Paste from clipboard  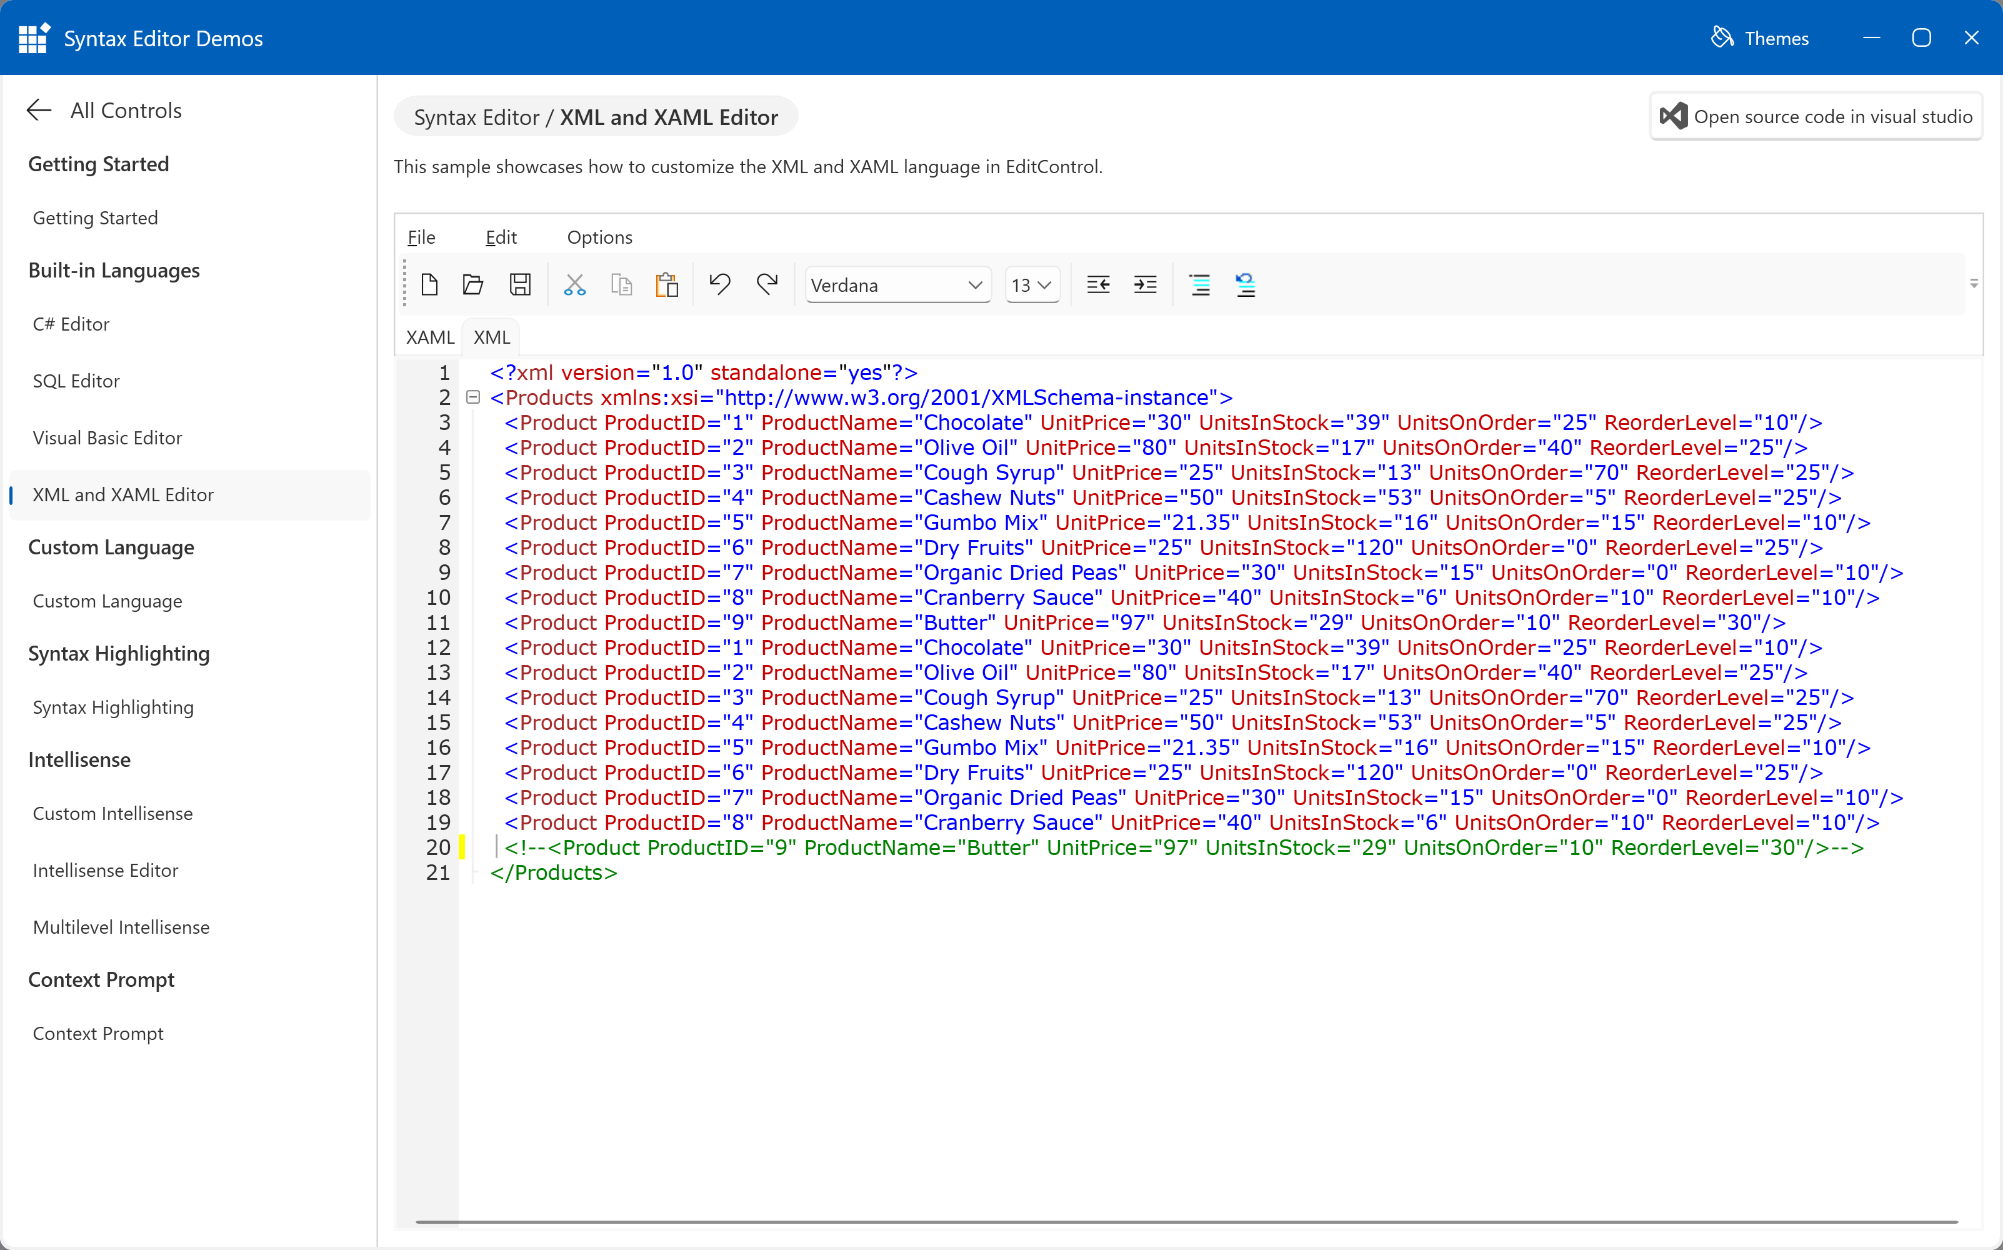(667, 284)
